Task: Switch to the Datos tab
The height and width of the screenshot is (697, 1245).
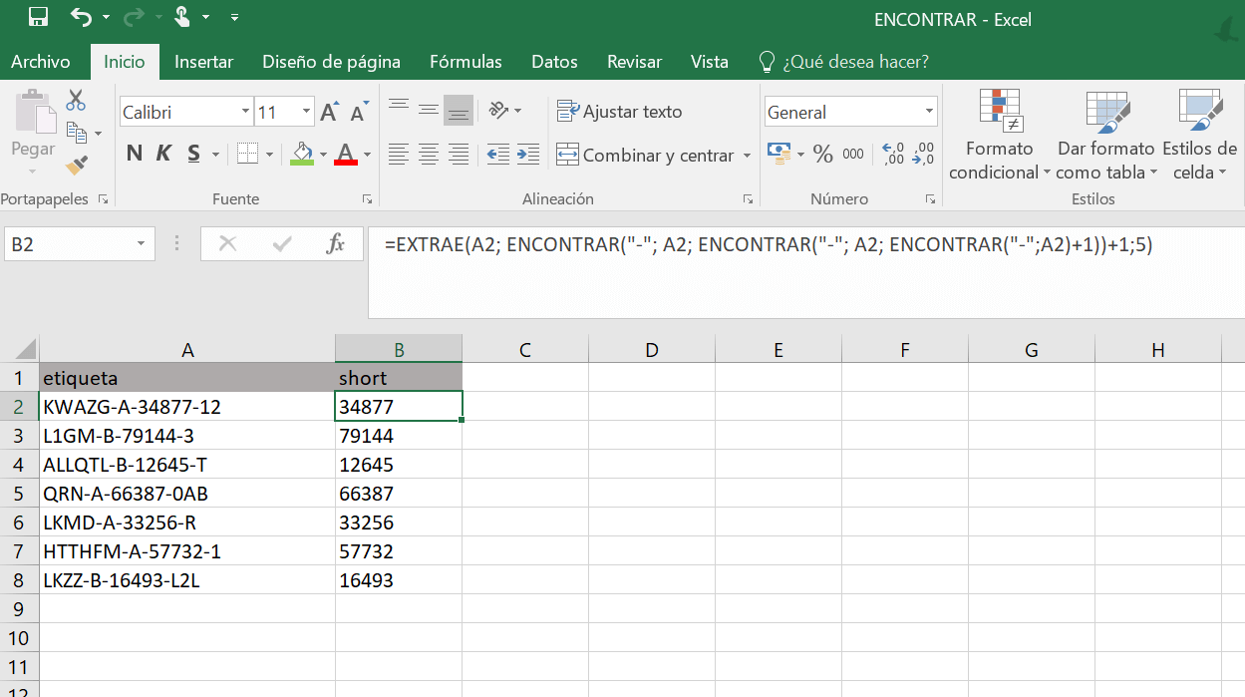Action: pos(554,62)
